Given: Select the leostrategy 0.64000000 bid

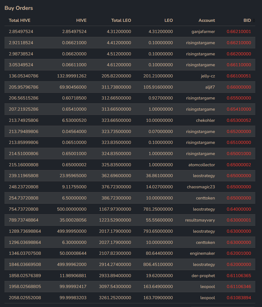Looking at the screenshot, I should pos(239,209).
